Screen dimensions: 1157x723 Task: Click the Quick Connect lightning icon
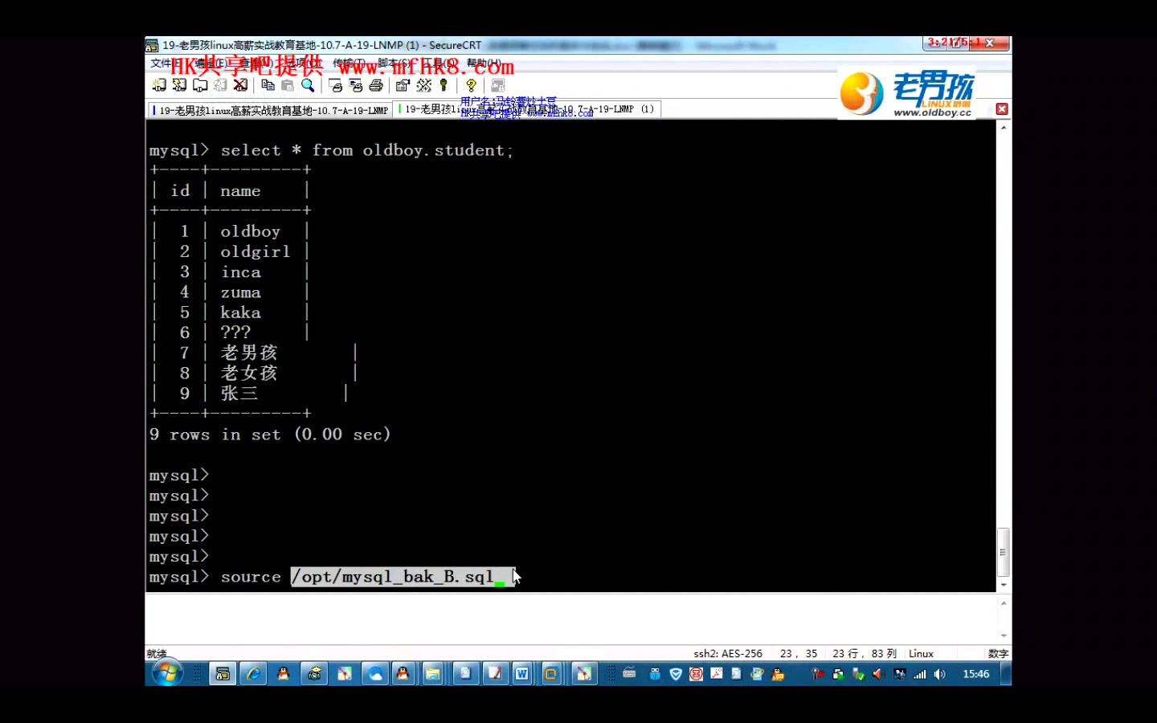pyautogui.click(x=179, y=85)
